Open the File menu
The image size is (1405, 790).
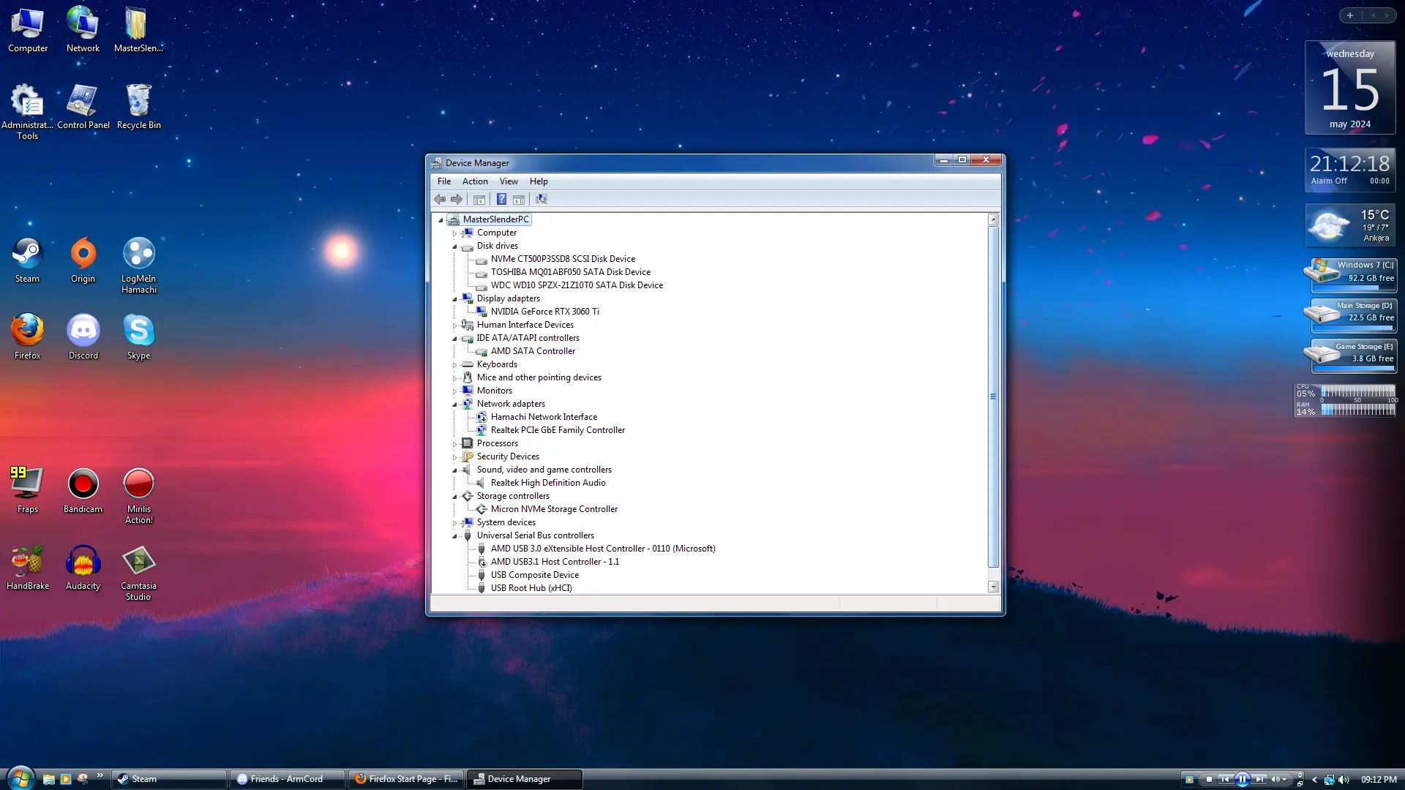[444, 181]
